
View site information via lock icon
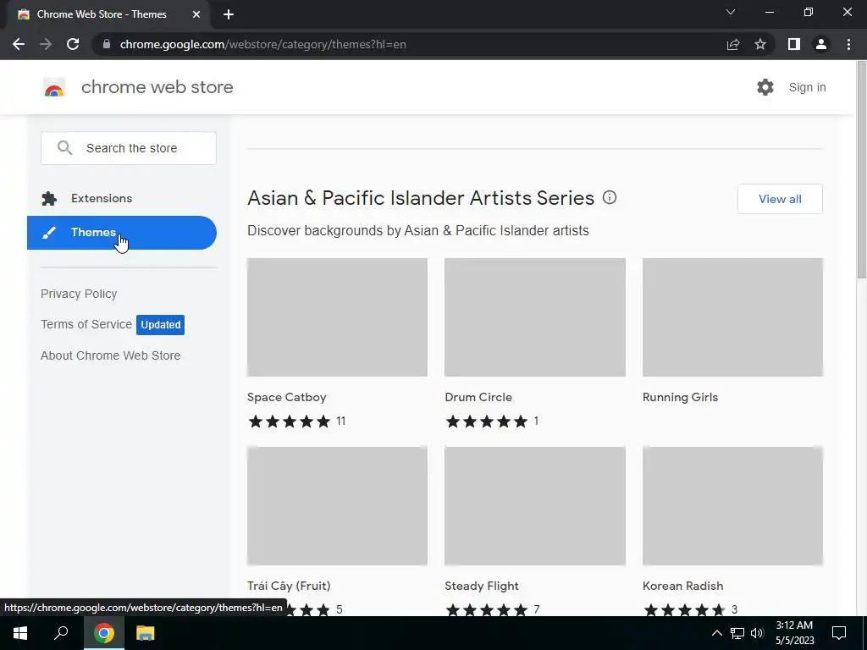point(107,44)
